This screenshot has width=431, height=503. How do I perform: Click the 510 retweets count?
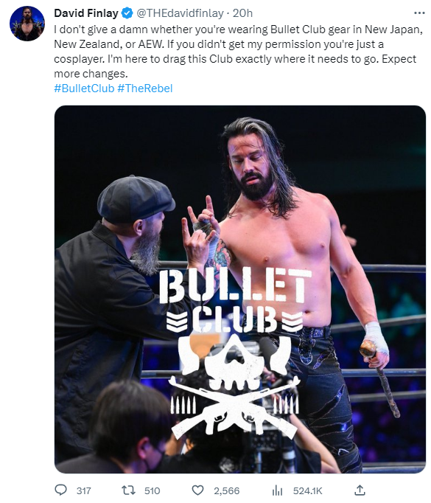(153, 490)
